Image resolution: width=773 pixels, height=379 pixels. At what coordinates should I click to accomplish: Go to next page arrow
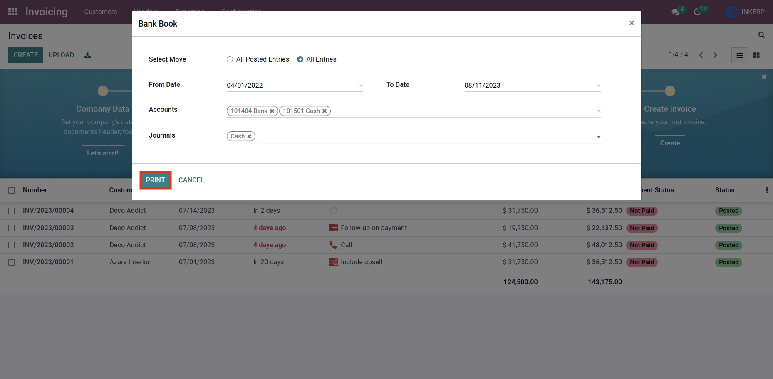coord(715,55)
